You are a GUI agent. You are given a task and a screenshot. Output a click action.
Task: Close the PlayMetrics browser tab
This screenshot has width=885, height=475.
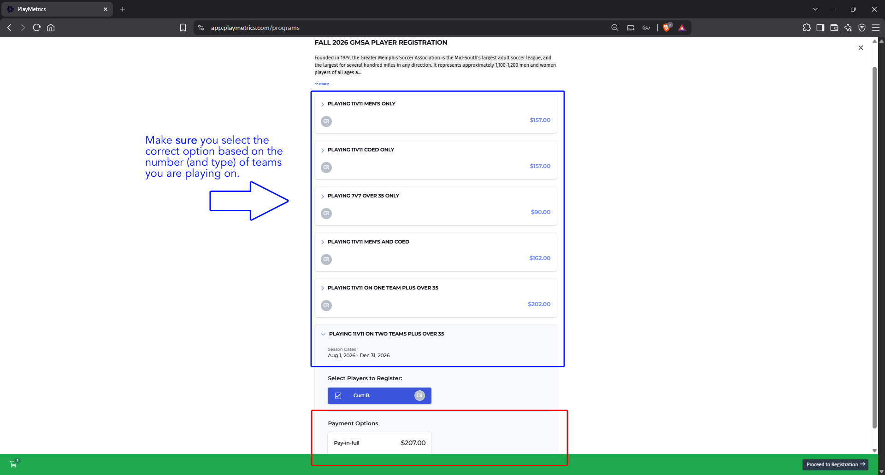[x=106, y=9]
